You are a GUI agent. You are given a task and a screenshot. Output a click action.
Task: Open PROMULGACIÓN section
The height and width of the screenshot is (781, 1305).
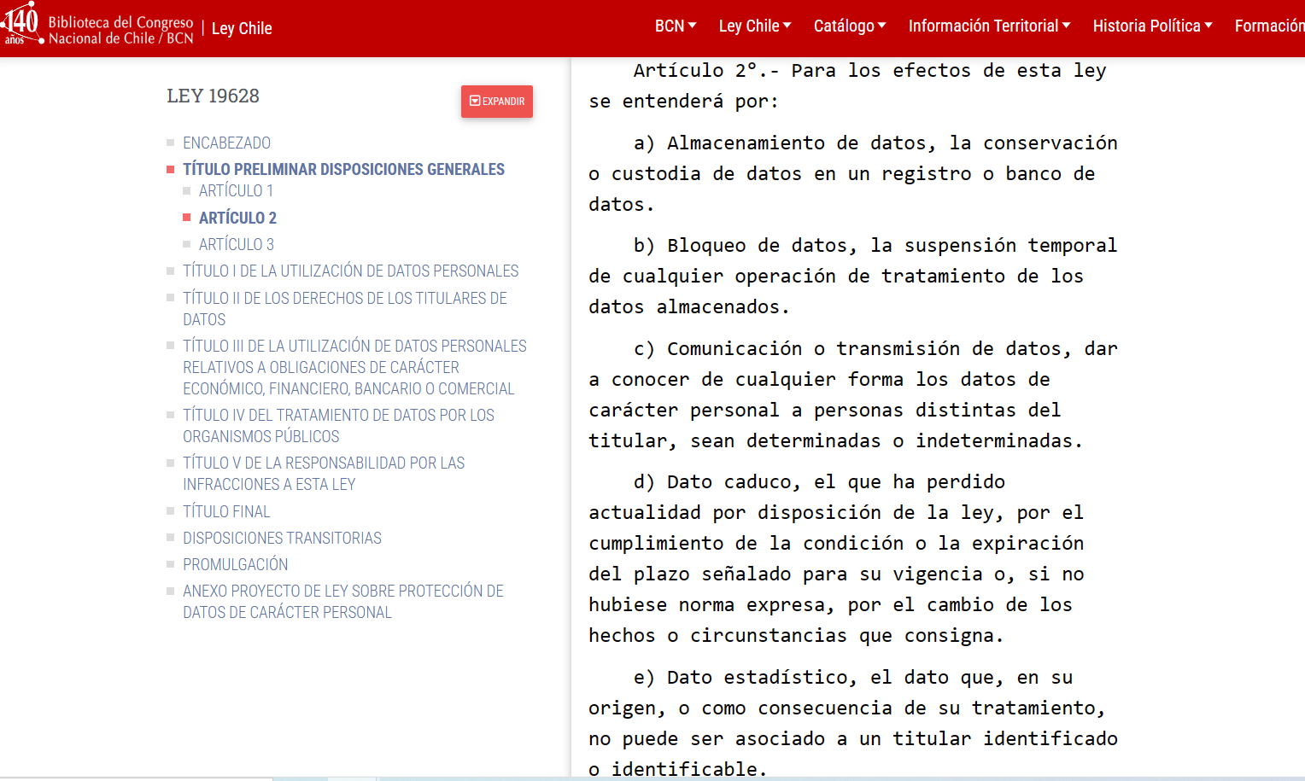point(235,564)
